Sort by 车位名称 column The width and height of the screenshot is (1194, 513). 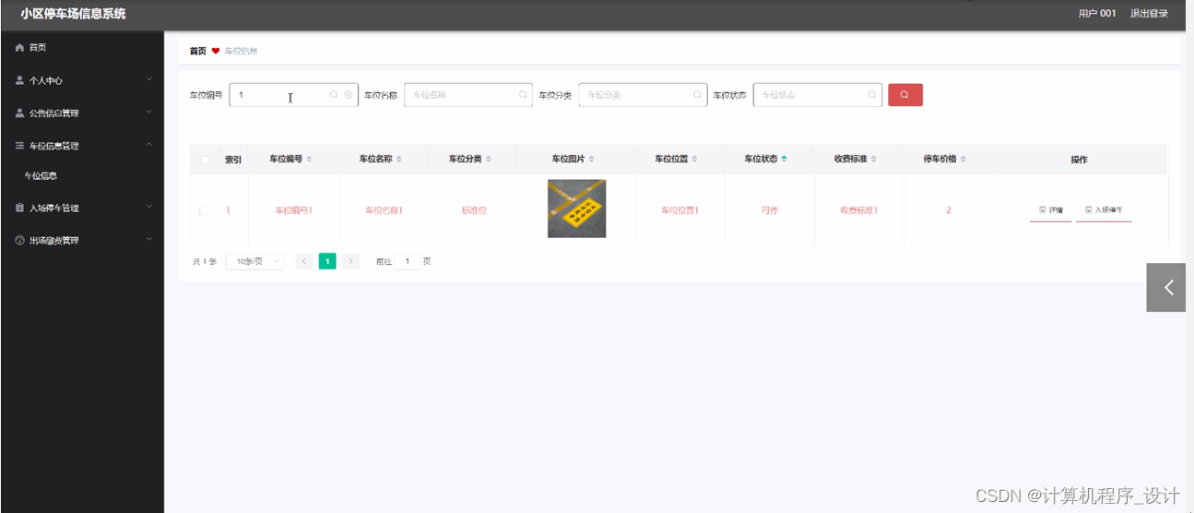click(x=398, y=160)
